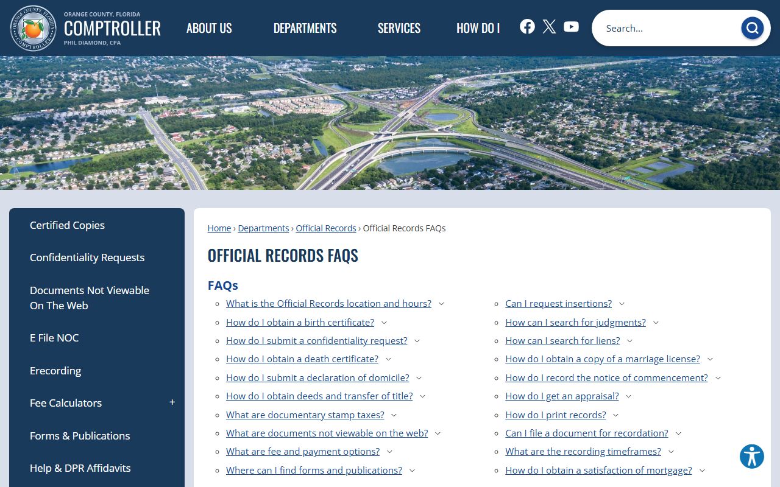Viewport: 780px width, 487px height.
Task: Expand the Fee Calculators submenu plus icon
Action: 172,402
